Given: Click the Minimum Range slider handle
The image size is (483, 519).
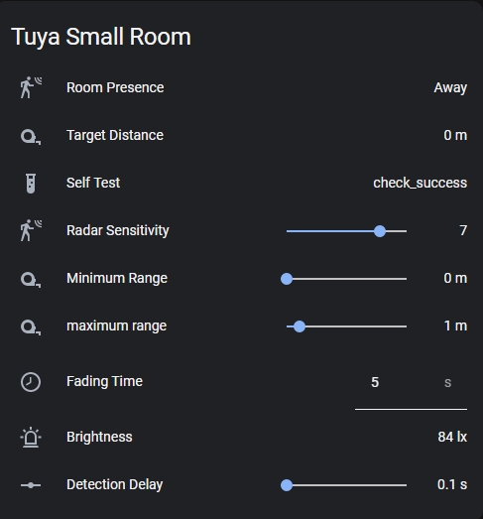Looking at the screenshot, I should 287,279.
